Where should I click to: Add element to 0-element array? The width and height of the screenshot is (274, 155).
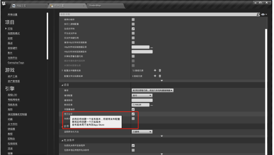155,76
